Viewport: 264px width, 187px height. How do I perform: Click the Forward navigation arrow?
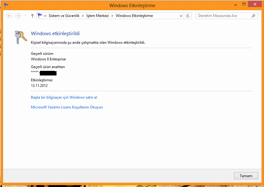(18, 16)
